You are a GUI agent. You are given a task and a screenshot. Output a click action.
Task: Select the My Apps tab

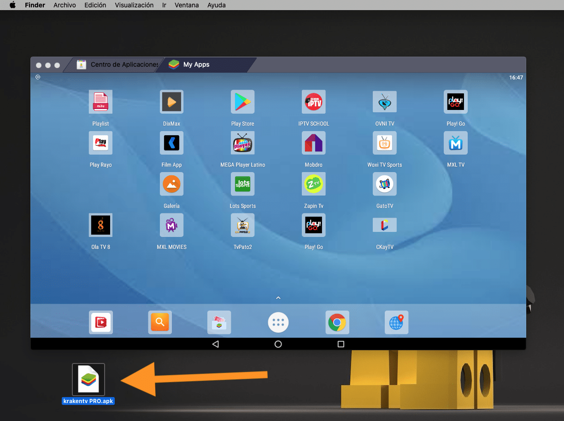tap(206, 64)
